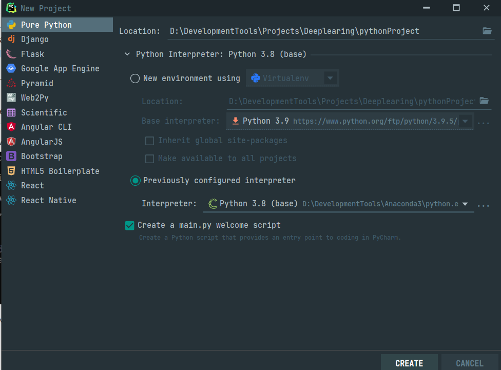Click the CREATE button
Image resolution: width=501 pixels, height=370 pixels.
pyautogui.click(x=409, y=363)
